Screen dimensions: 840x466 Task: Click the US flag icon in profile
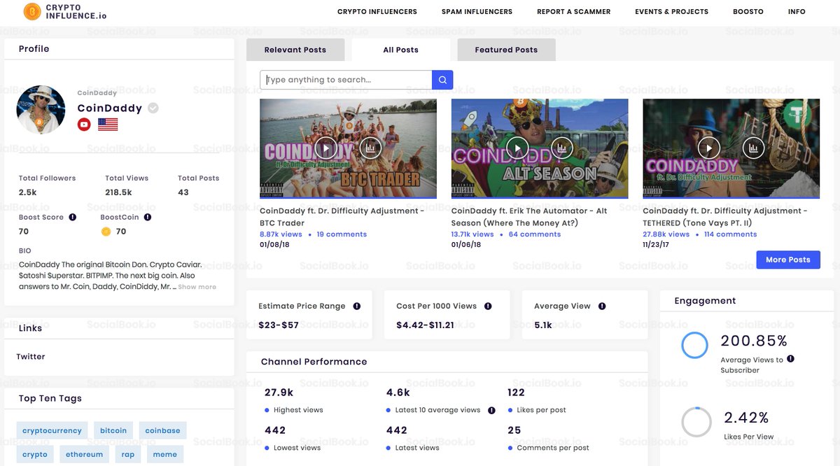tap(108, 125)
